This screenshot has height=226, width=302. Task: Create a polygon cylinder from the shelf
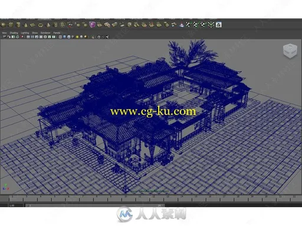coord(18,25)
